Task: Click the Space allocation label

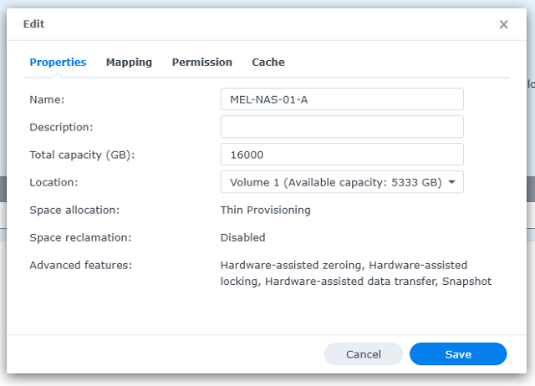Action: [74, 210]
